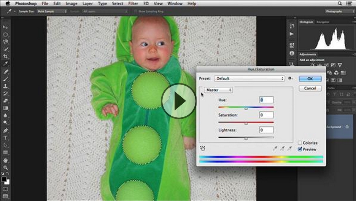Open the Actions panel play icon
356x201 pixels.
click(x=292, y=34)
